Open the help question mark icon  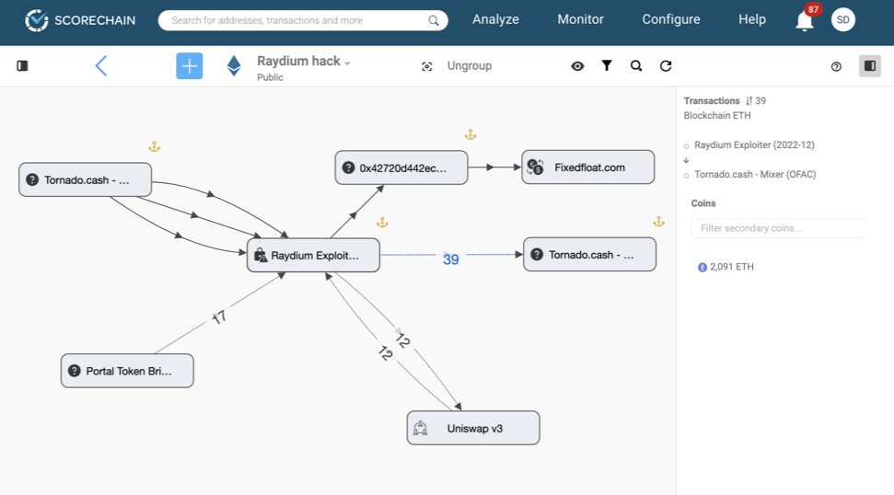click(836, 66)
